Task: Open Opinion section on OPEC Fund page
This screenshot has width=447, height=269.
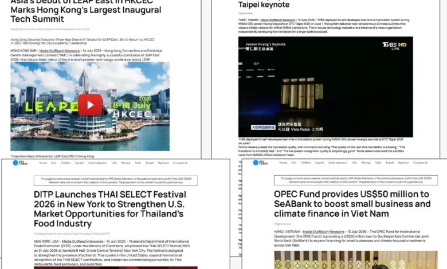Action: click(x=403, y=163)
